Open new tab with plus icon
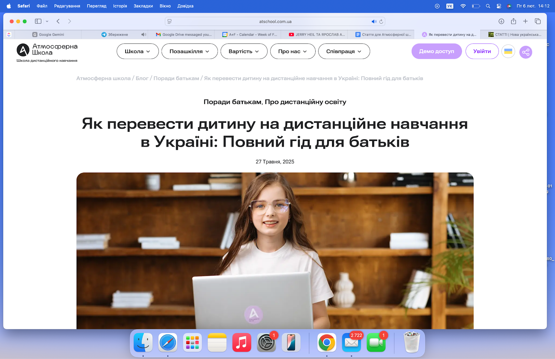 click(x=526, y=21)
